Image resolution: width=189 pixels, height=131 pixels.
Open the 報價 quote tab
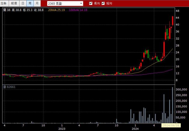click(x=14, y=3)
